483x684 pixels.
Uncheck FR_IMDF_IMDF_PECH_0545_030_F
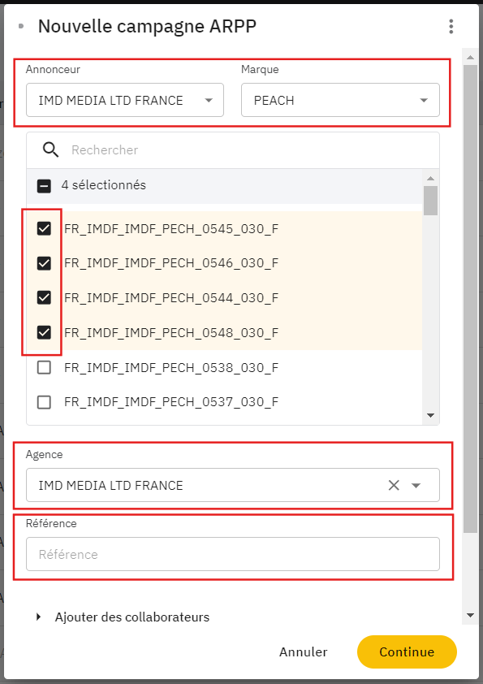(x=44, y=228)
